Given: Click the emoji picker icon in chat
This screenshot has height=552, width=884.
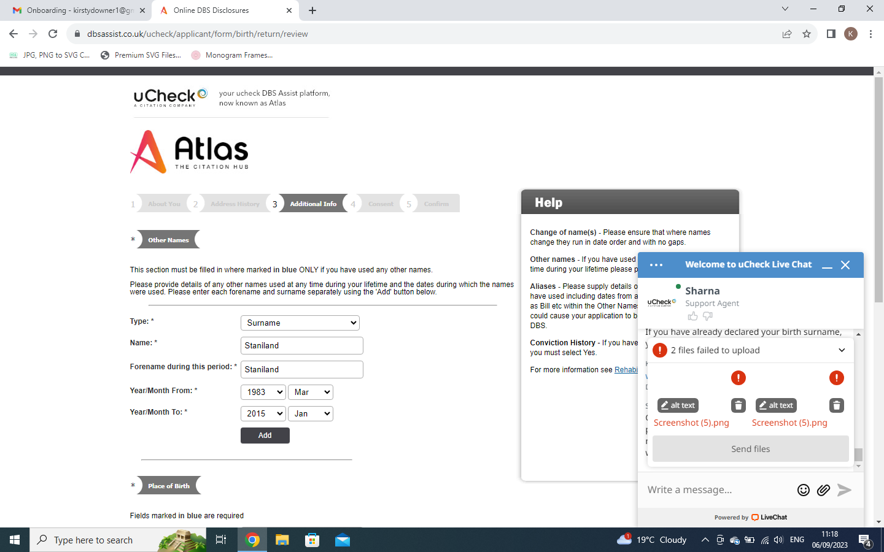Looking at the screenshot, I should coord(803,489).
